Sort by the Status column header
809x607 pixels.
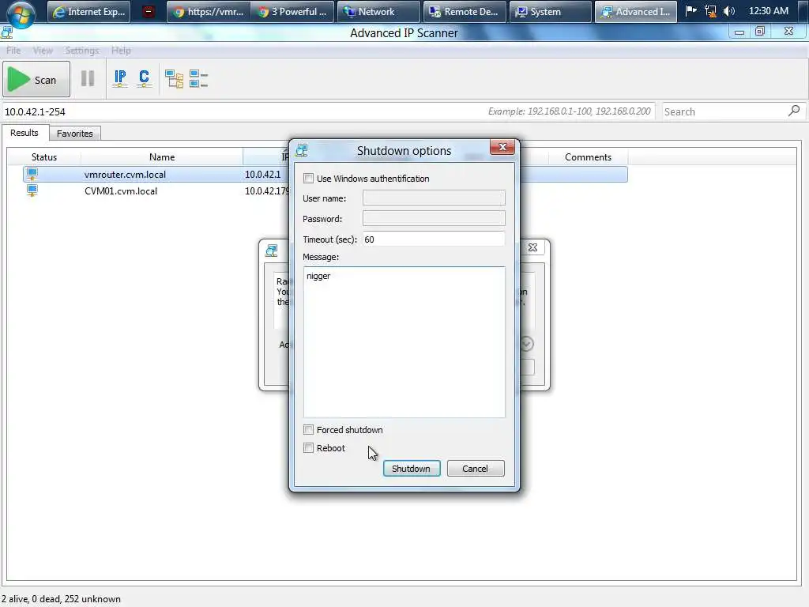tap(44, 157)
